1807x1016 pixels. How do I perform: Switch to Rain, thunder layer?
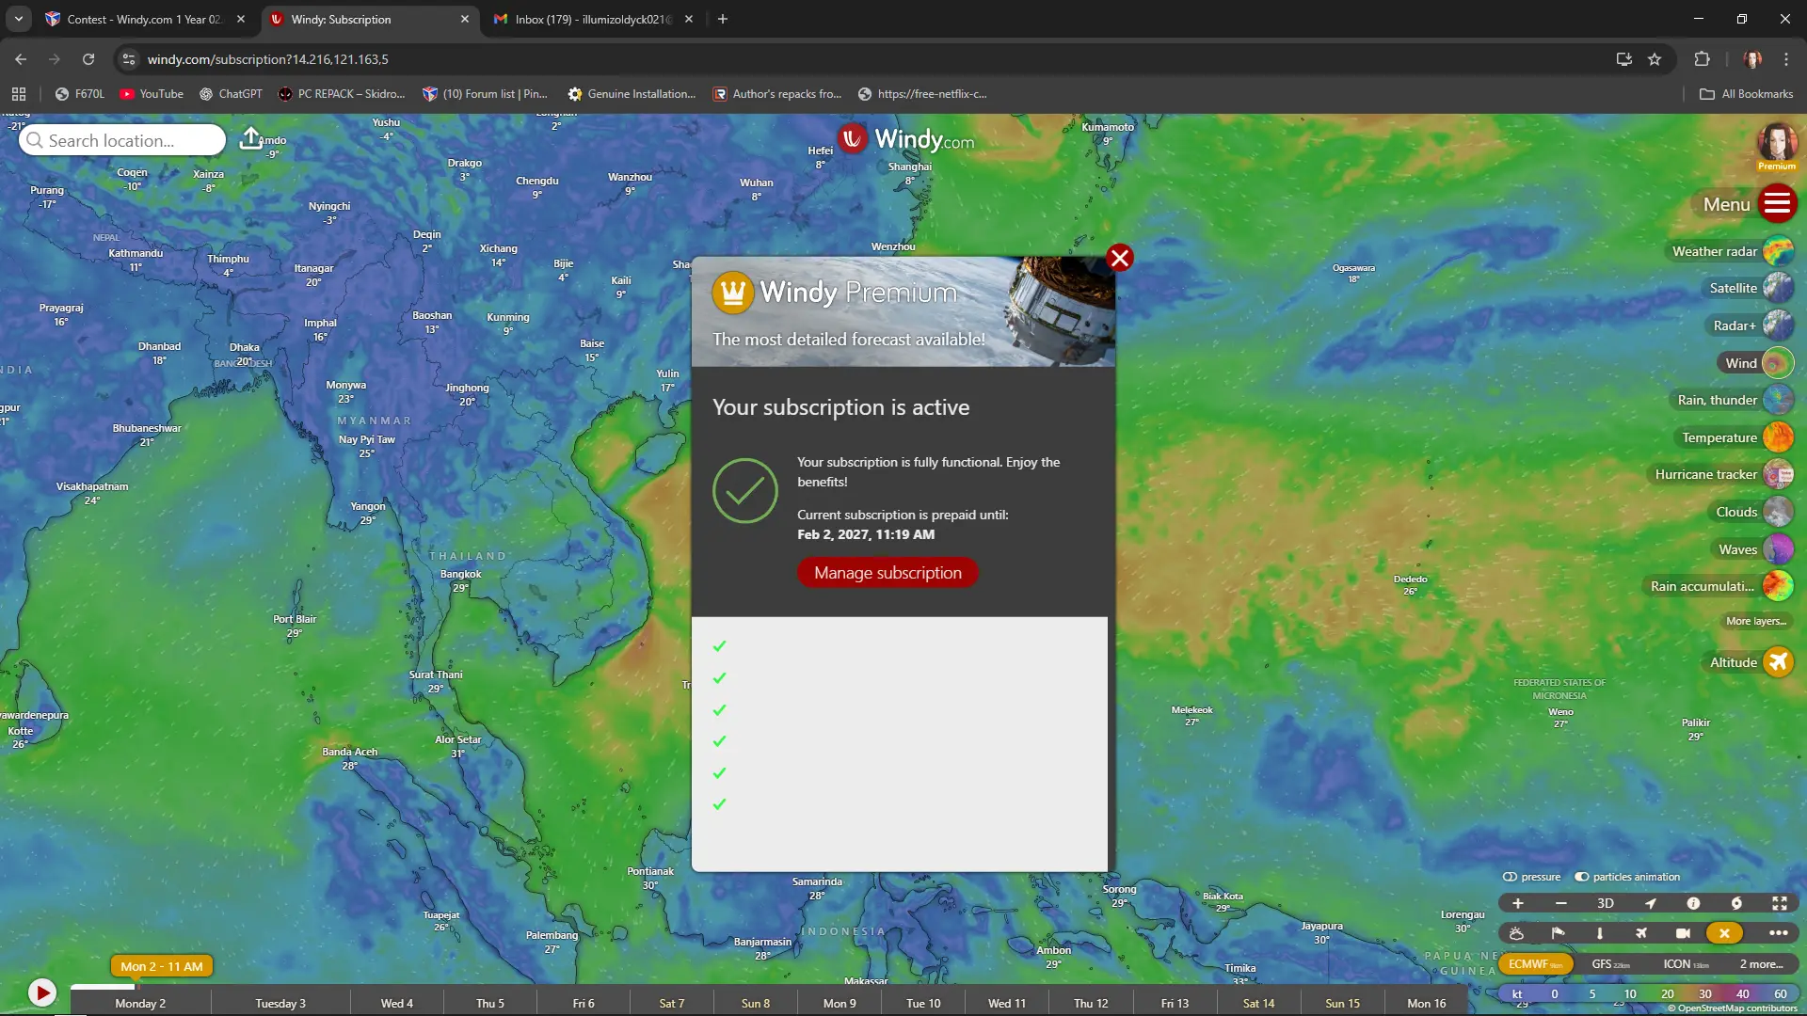[1734, 400]
